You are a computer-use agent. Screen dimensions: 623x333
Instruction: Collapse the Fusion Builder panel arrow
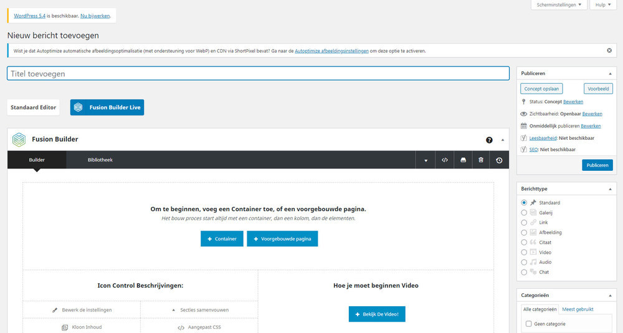coord(502,140)
